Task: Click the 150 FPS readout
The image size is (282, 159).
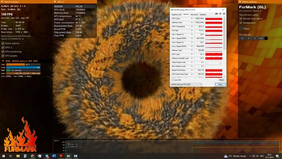Action: tap(7, 14)
